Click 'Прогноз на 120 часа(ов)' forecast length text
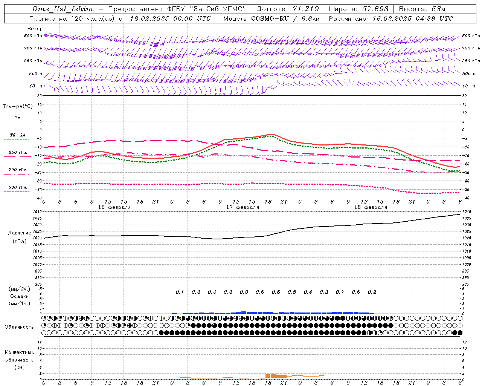This screenshot has height=386, width=482. pyautogui.click(x=72, y=18)
